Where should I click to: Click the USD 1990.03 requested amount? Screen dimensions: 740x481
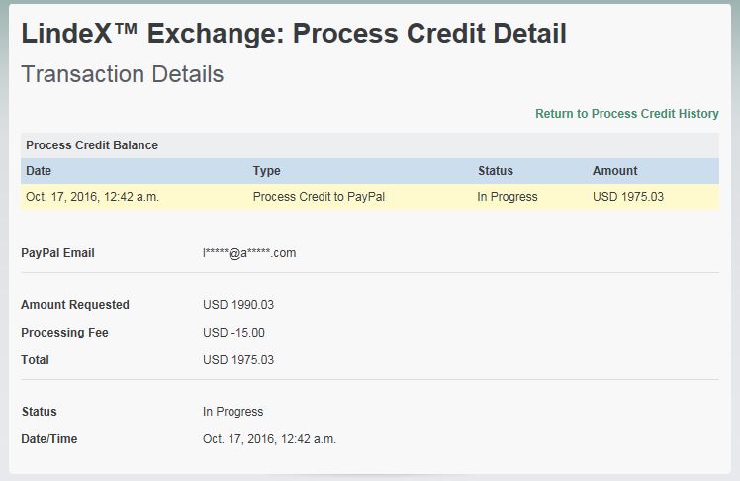click(238, 305)
